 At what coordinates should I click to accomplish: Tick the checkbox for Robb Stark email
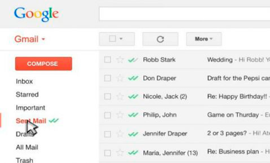[x=107, y=60]
